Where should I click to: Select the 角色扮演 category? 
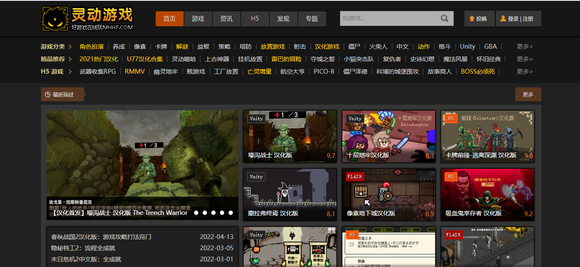coord(91,47)
